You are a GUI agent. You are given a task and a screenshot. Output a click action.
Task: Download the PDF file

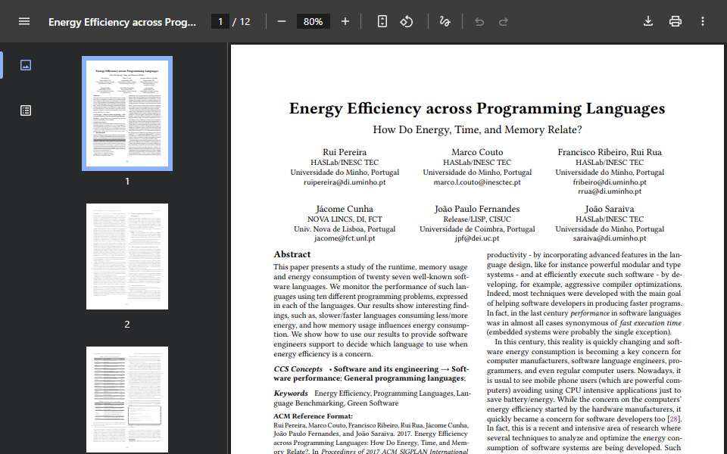tap(648, 22)
